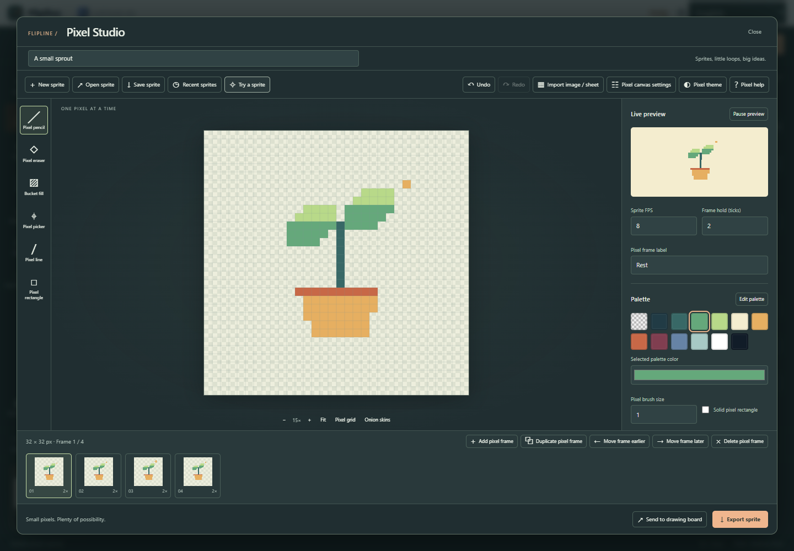Toggle Onion skins on the canvas
Image resolution: width=794 pixels, height=551 pixels.
click(377, 420)
